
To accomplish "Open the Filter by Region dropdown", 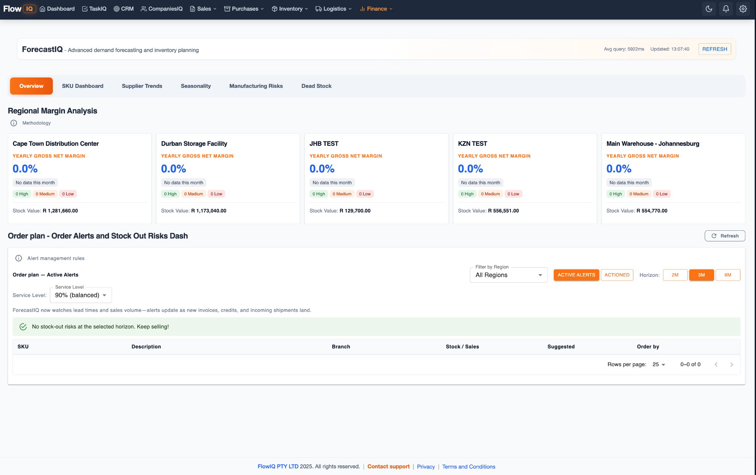I will [x=509, y=275].
